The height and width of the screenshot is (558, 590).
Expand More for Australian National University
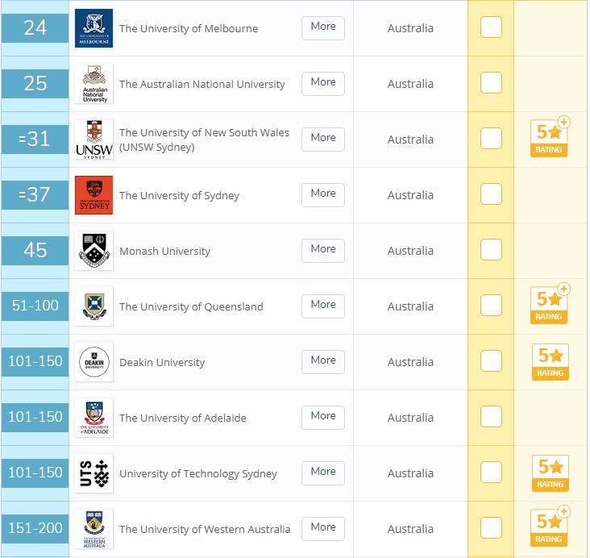click(x=323, y=84)
